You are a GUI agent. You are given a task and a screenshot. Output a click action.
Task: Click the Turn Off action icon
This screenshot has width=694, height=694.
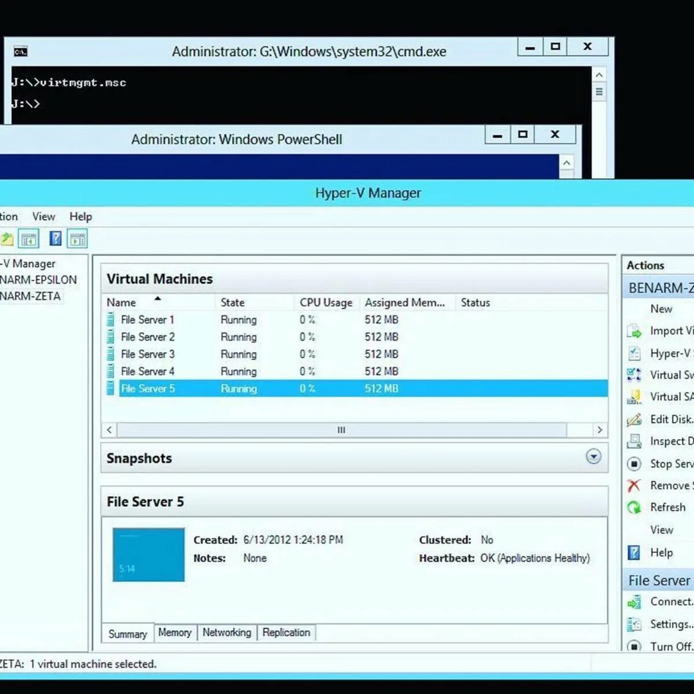tap(634, 646)
